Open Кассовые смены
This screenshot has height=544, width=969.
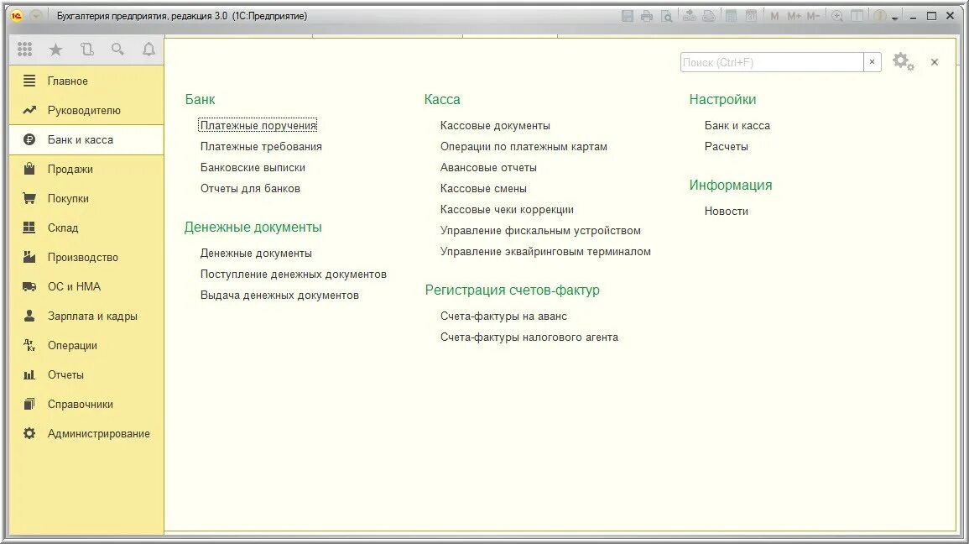(483, 189)
